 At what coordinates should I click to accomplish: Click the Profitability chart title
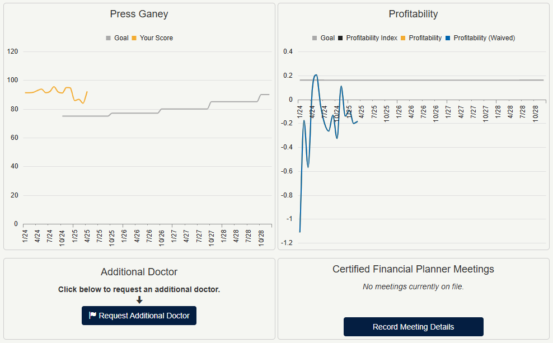click(x=413, y=14)
